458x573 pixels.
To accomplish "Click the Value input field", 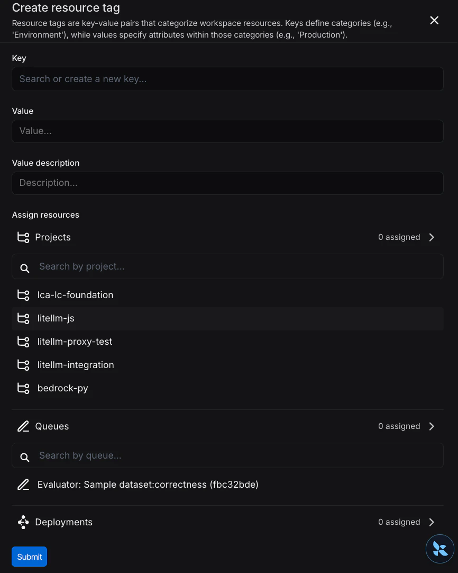I will 227,131.
